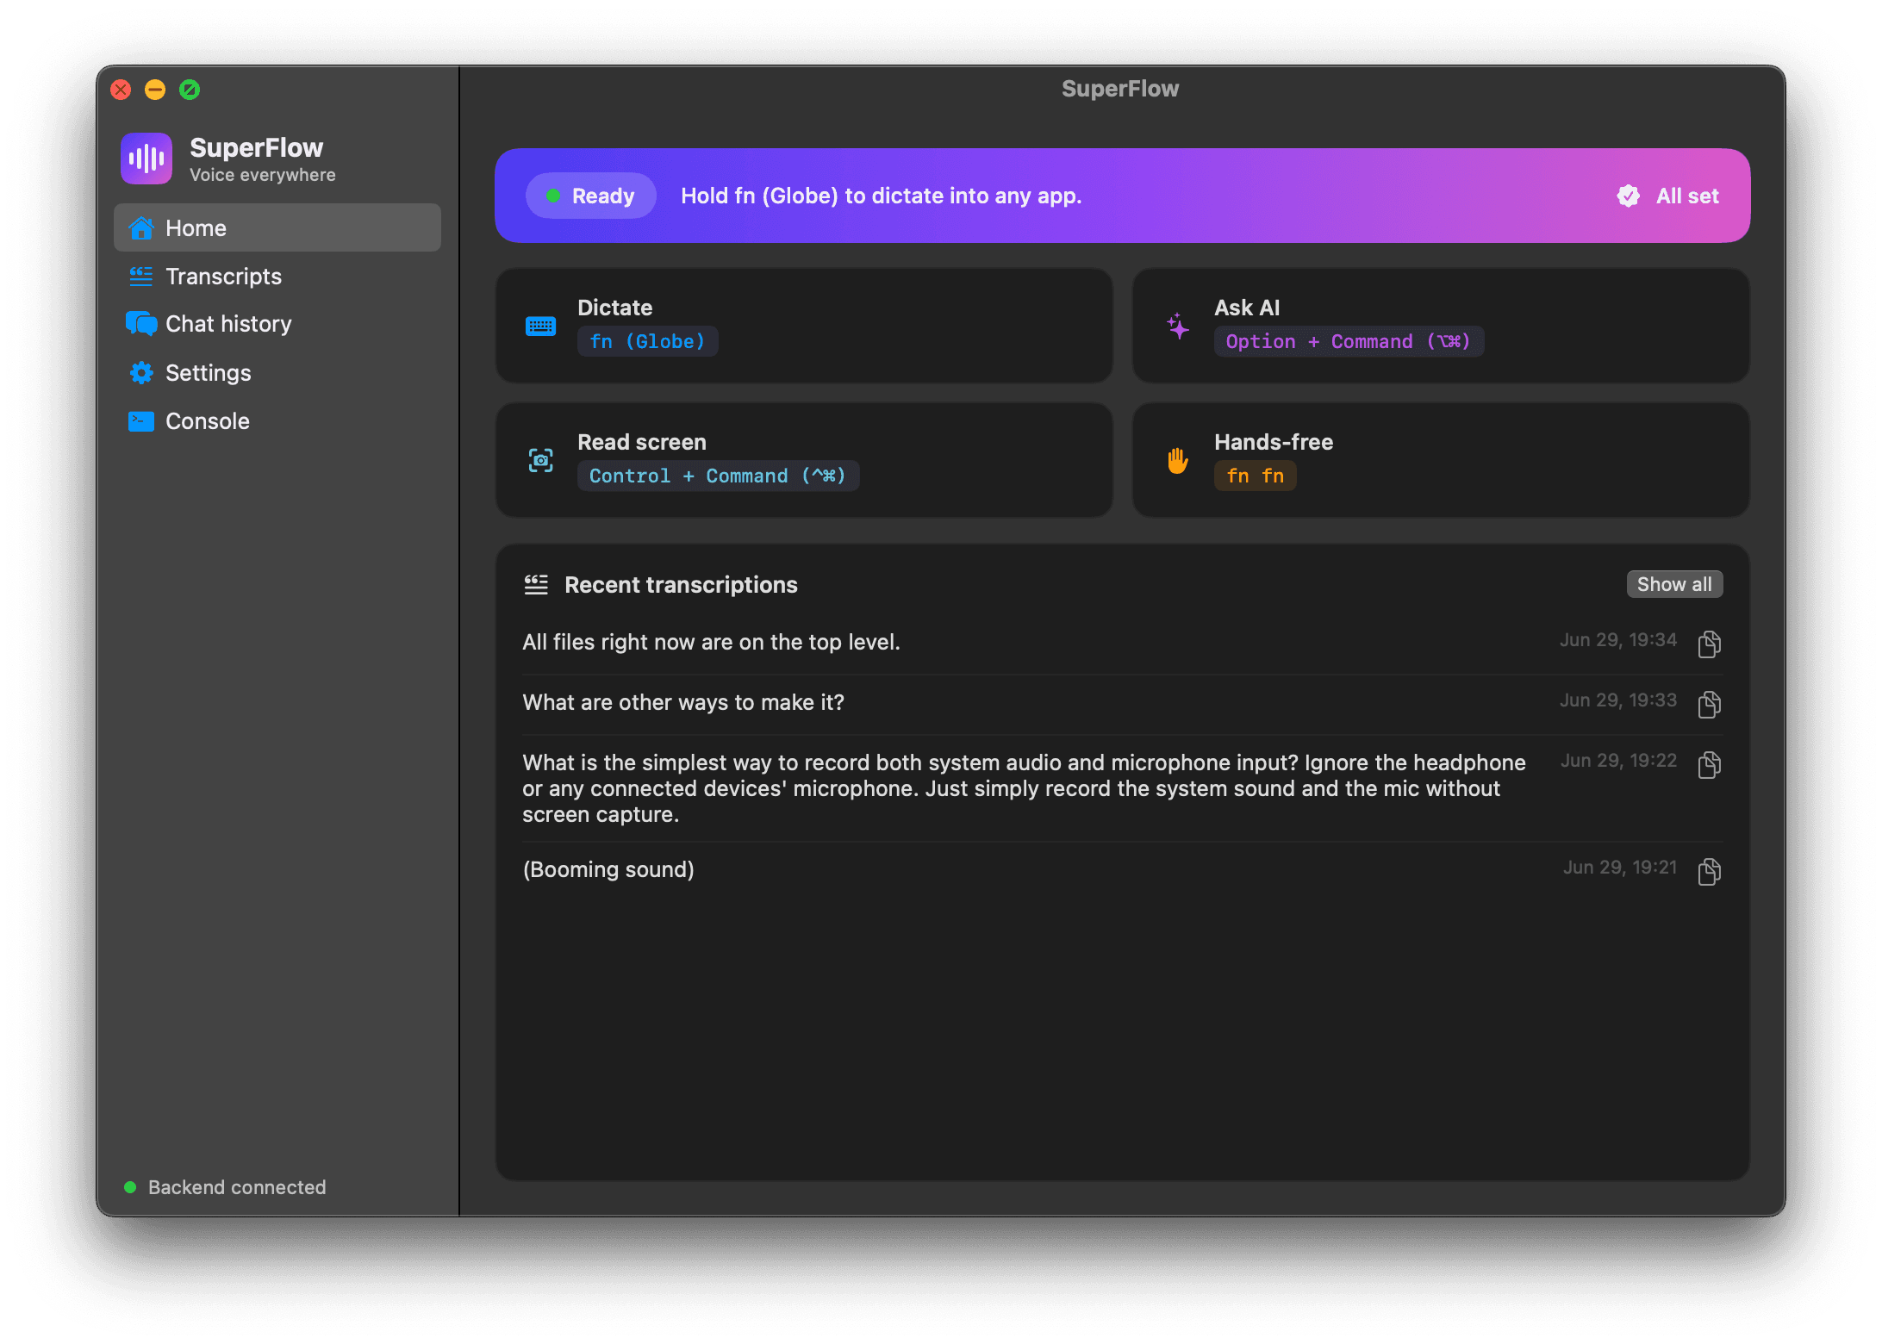
Task: Select 'All files right now are on the top level.'
Action: (711, 642)
